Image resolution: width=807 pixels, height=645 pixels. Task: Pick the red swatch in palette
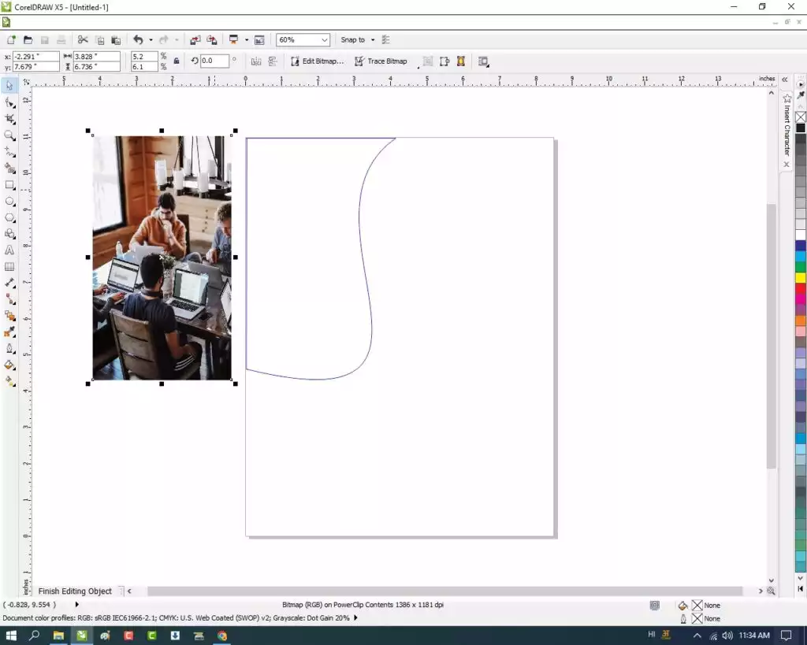click(x=801, y=288)
